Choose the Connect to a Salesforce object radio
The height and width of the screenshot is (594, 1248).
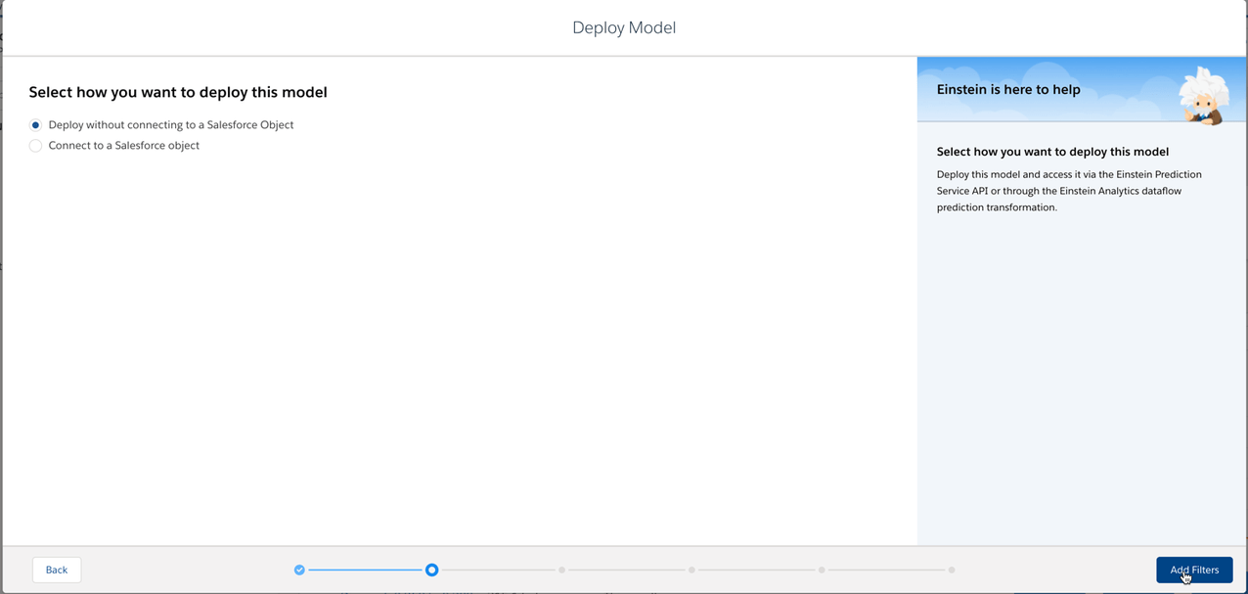pyautogui.click(x=36, y=146)
